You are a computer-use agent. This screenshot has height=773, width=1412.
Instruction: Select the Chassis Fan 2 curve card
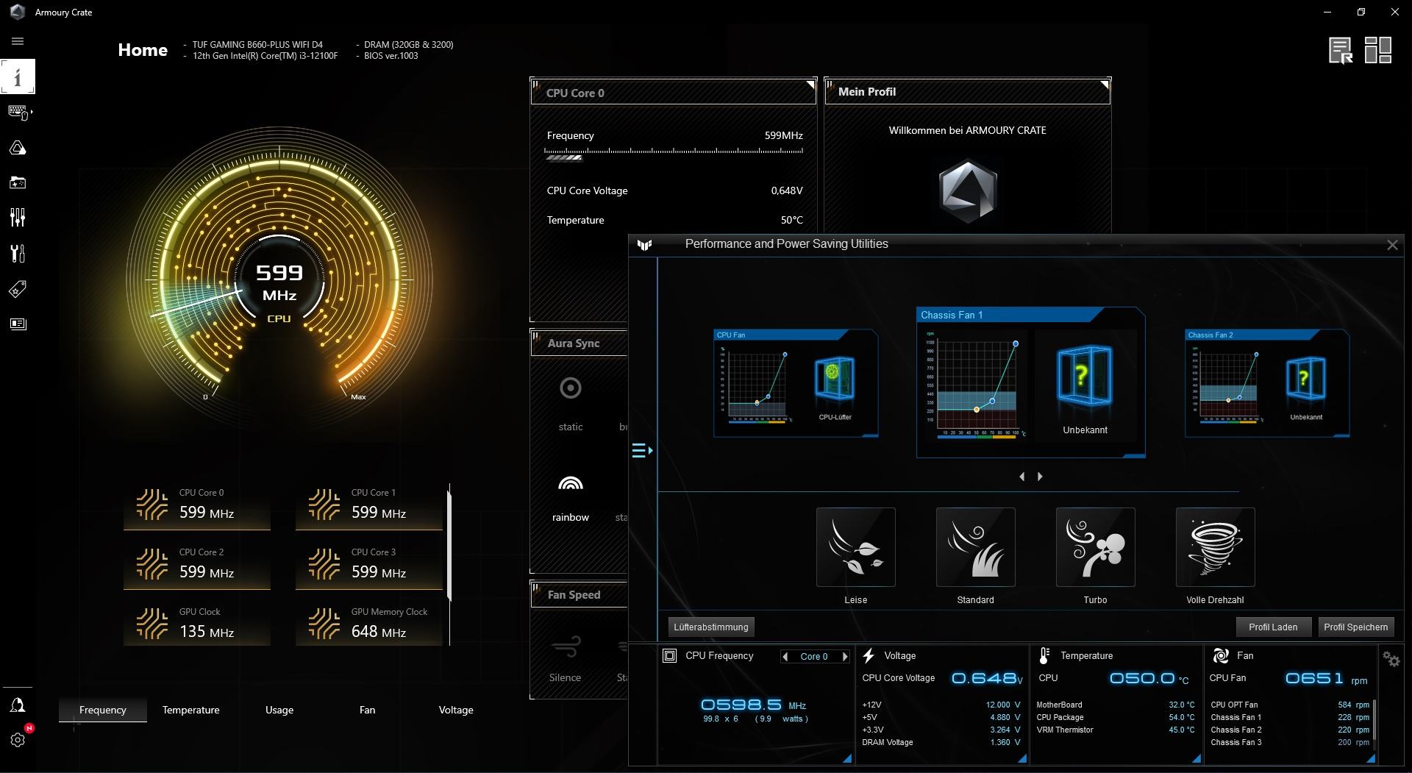[1267, 383]
